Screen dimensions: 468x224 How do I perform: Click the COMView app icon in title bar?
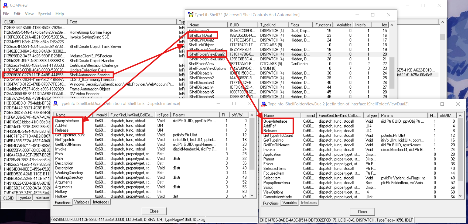click(x=5, y=5)
